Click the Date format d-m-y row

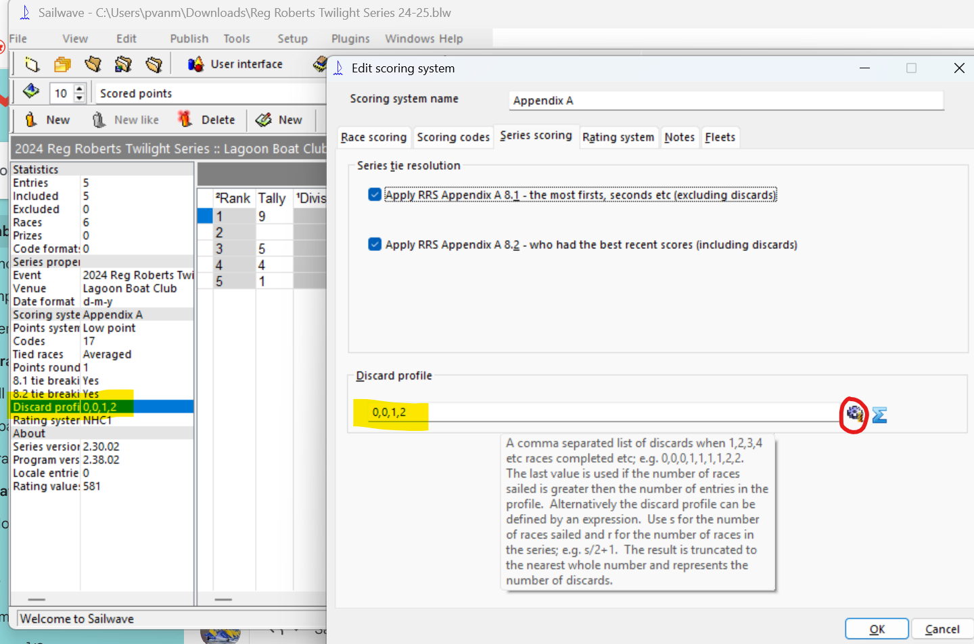[x=102, y=302]
